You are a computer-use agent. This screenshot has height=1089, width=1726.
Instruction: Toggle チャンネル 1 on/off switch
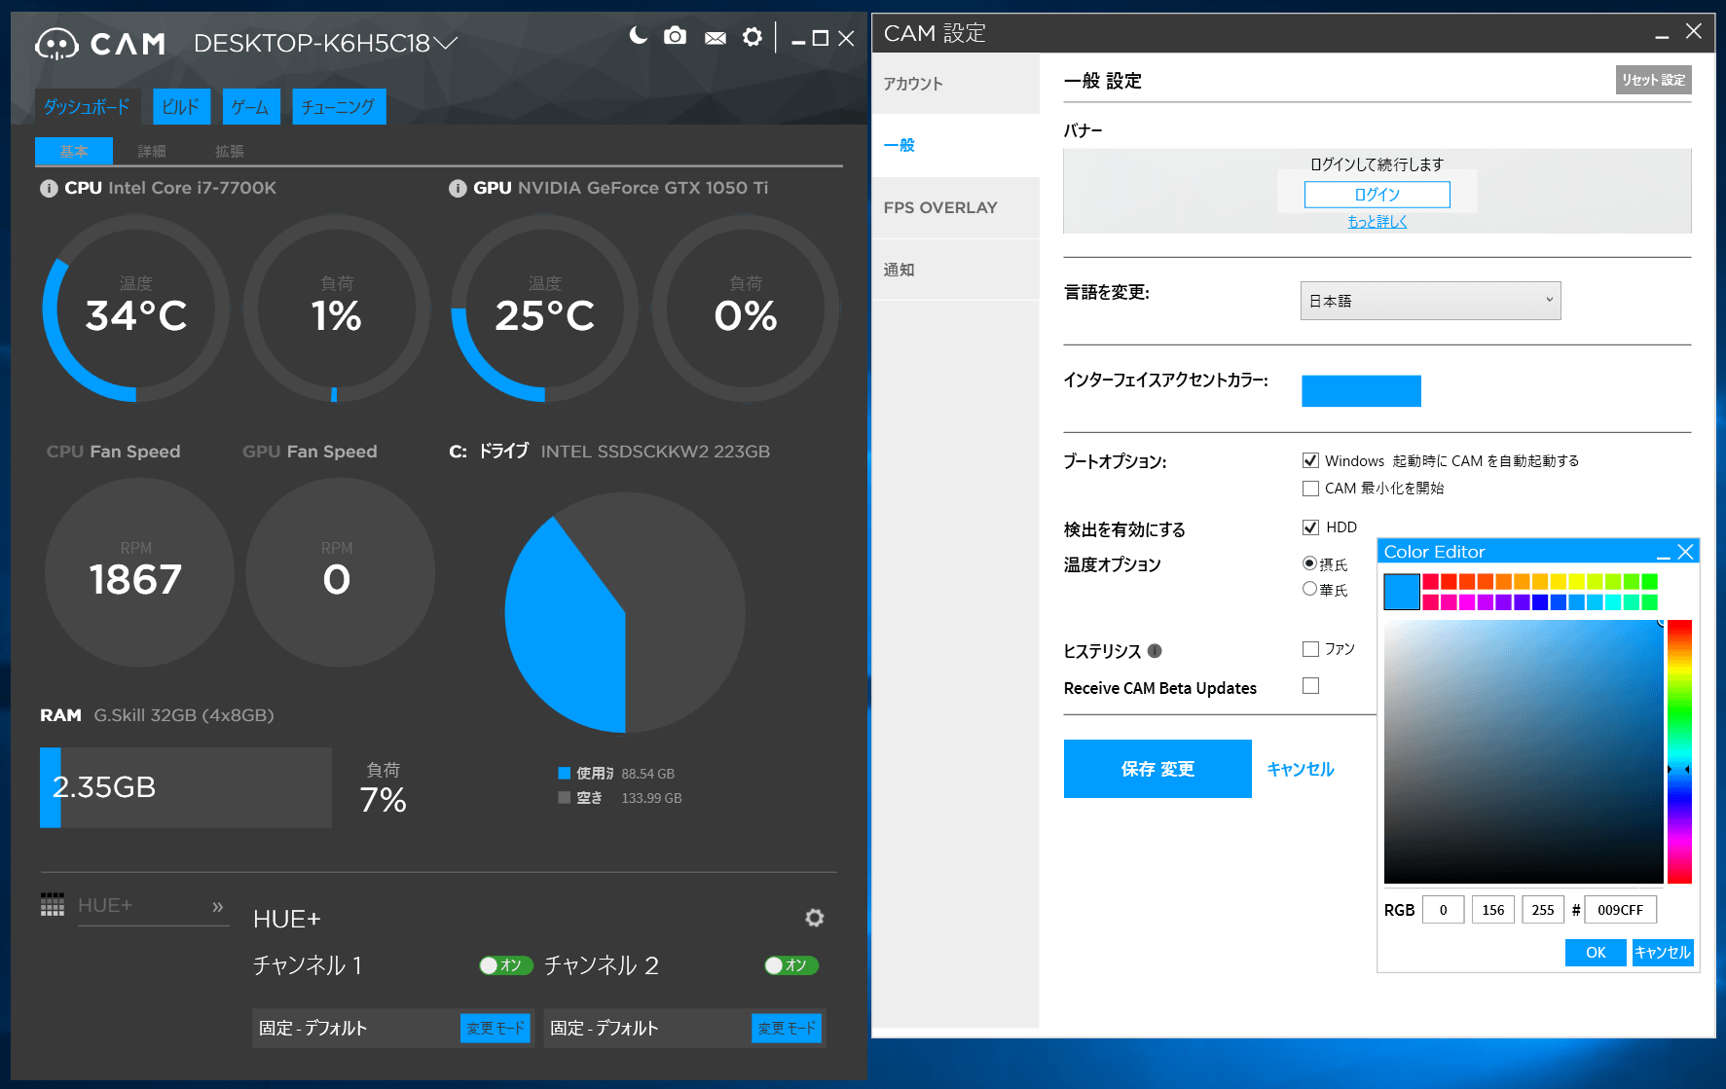[x=505, y=965]
